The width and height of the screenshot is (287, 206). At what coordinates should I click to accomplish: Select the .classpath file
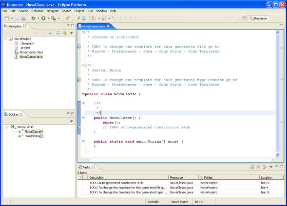(26, 43)
